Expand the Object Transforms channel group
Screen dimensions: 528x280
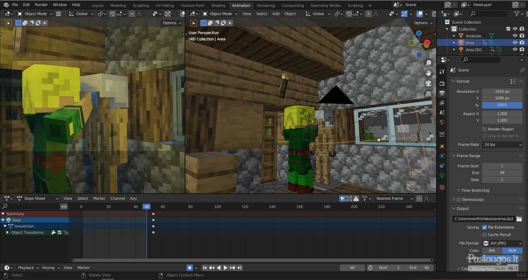tap(7, 232)
